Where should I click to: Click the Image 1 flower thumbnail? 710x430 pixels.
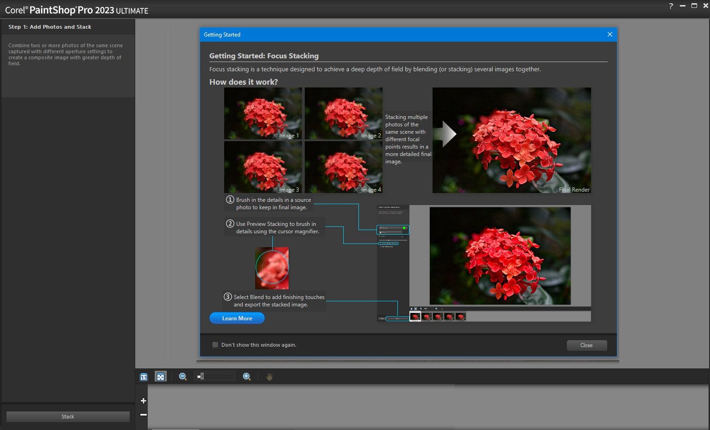click(263, 113)
